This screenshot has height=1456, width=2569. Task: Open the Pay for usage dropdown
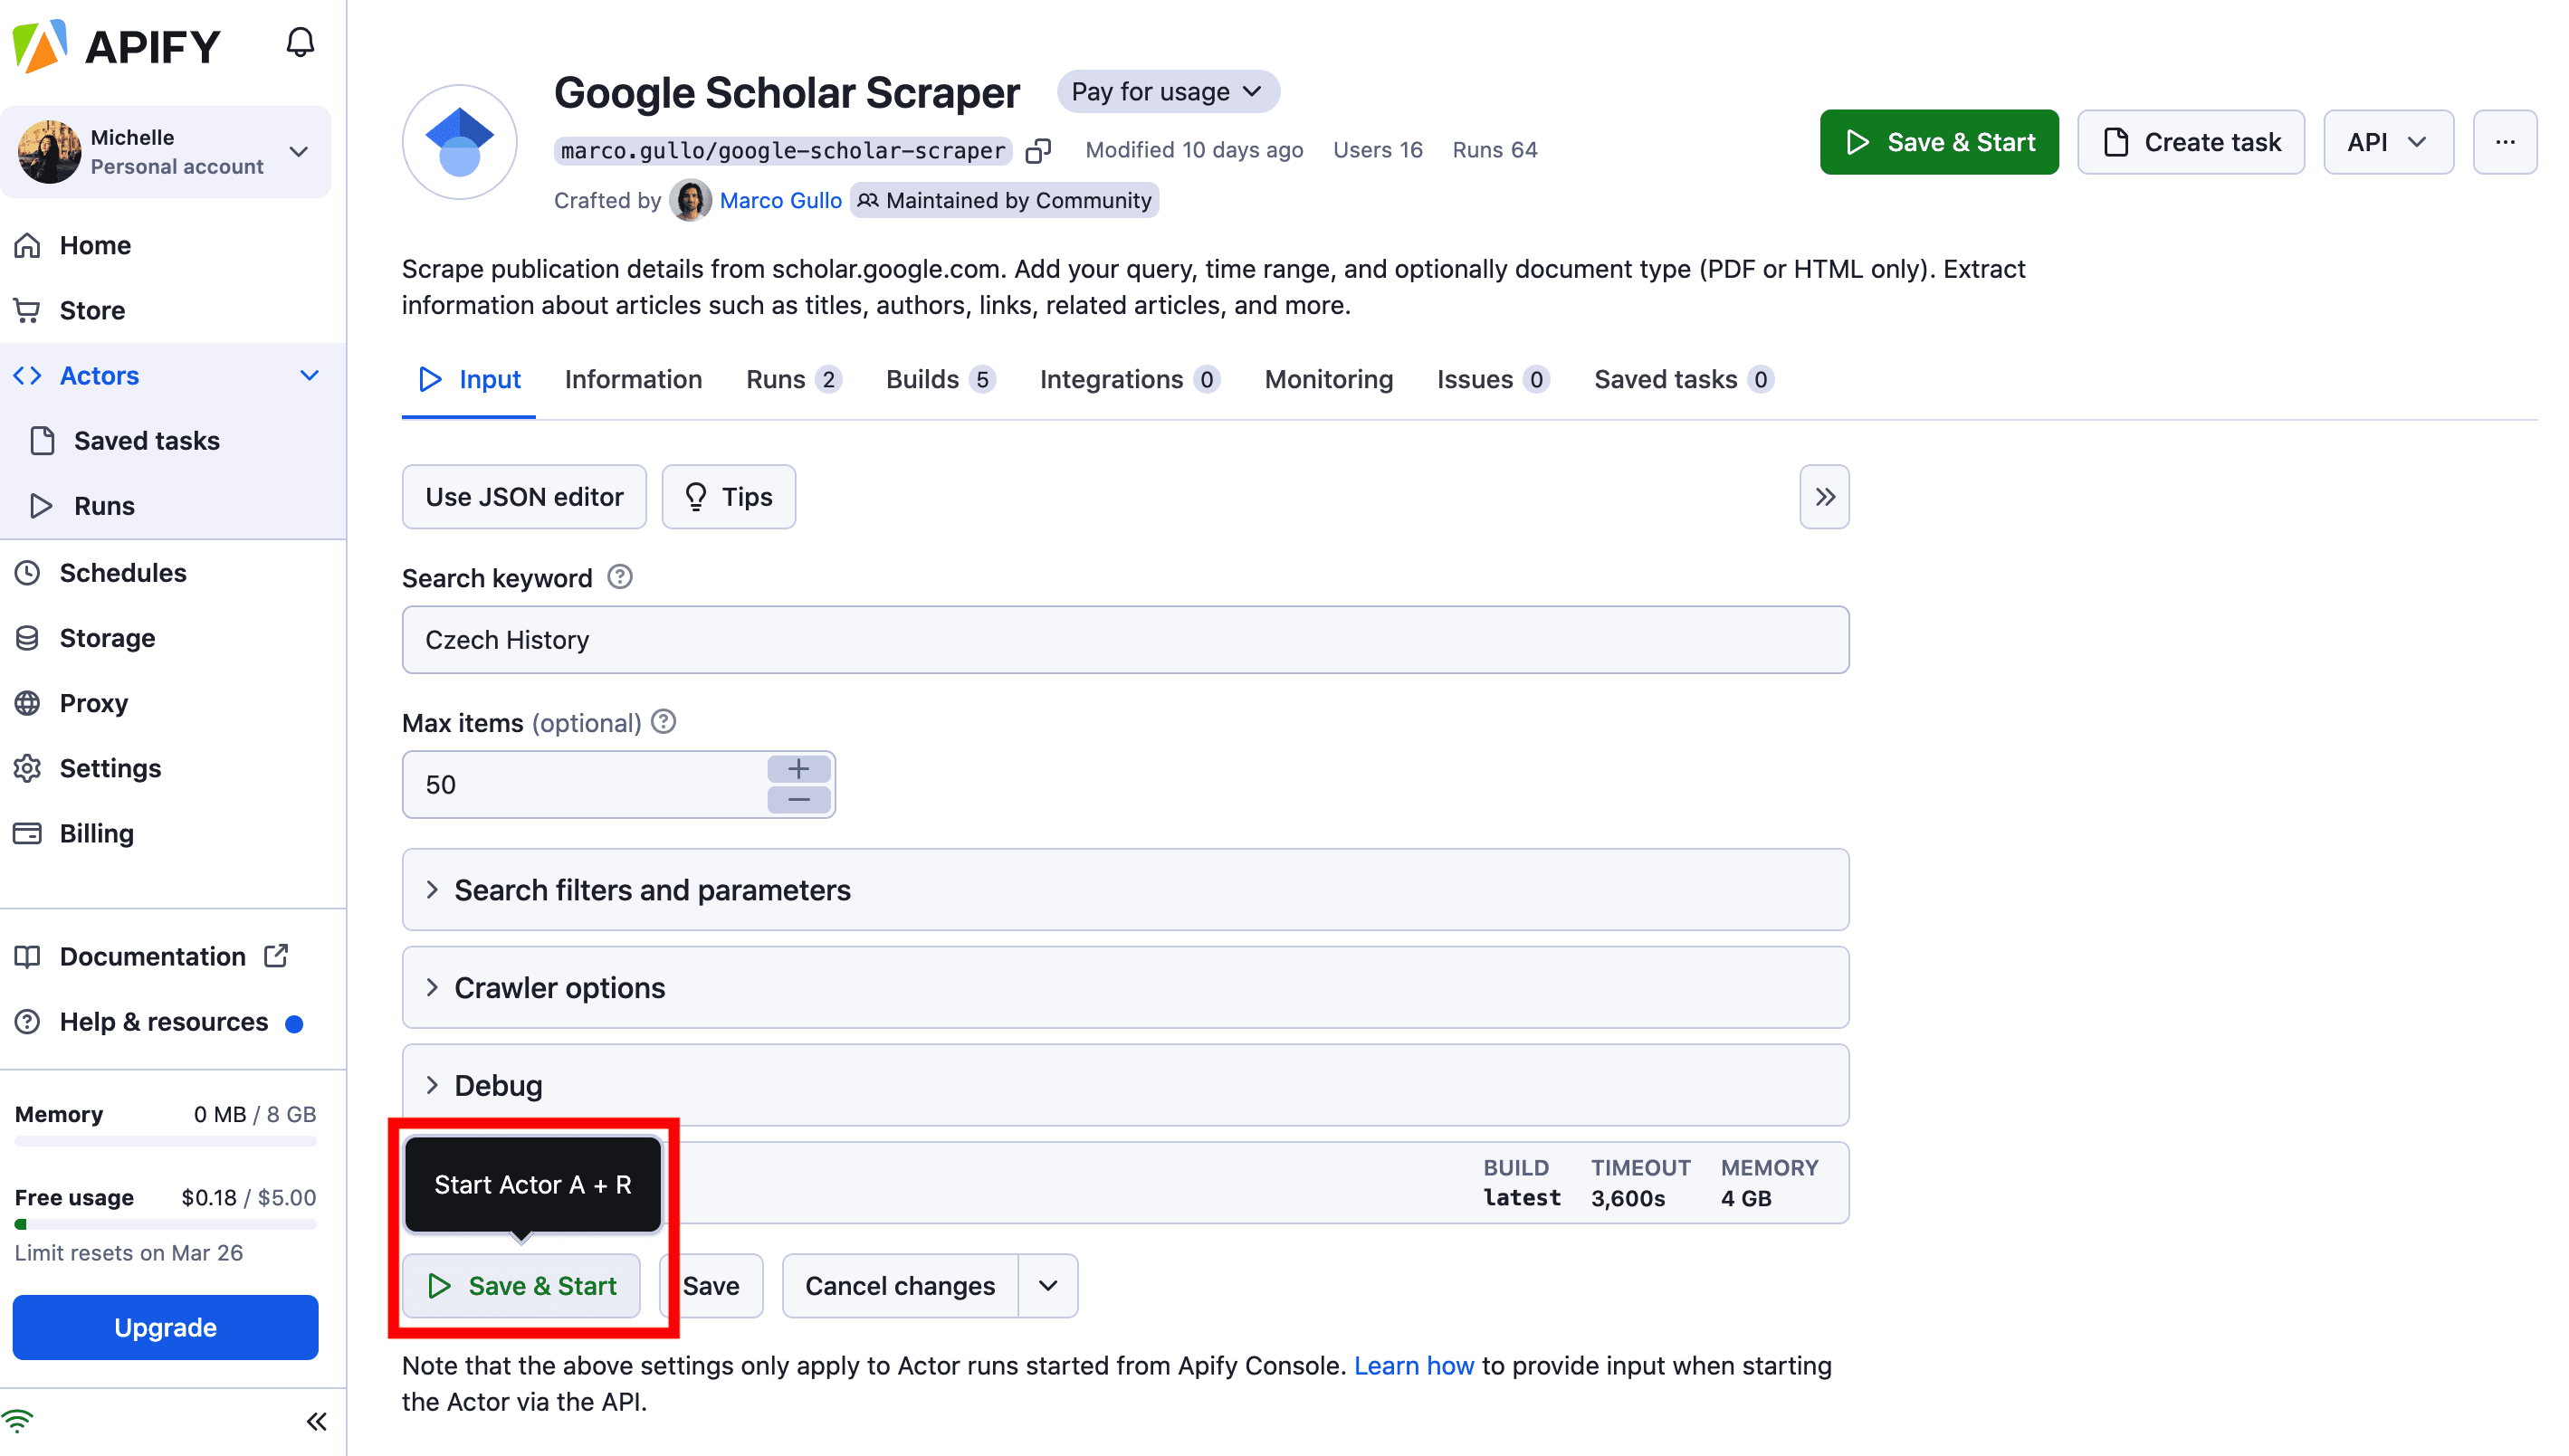pos(1167,91)
